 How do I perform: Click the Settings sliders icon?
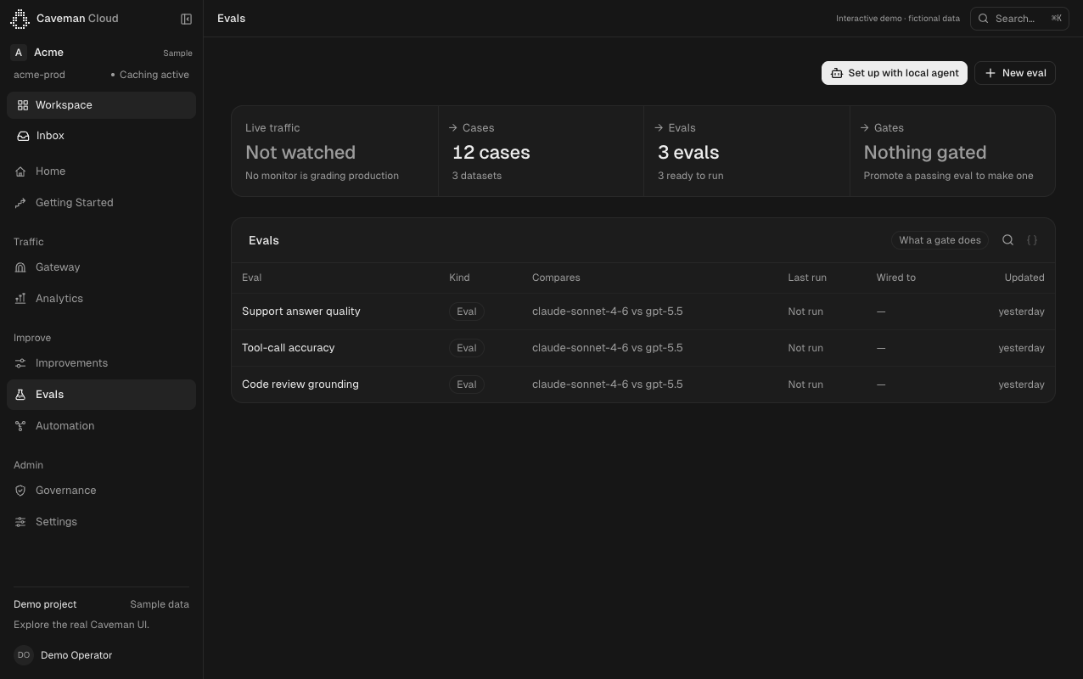[x=20, y=522]
